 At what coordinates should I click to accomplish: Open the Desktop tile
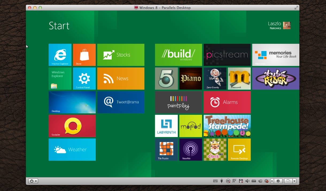72,102
